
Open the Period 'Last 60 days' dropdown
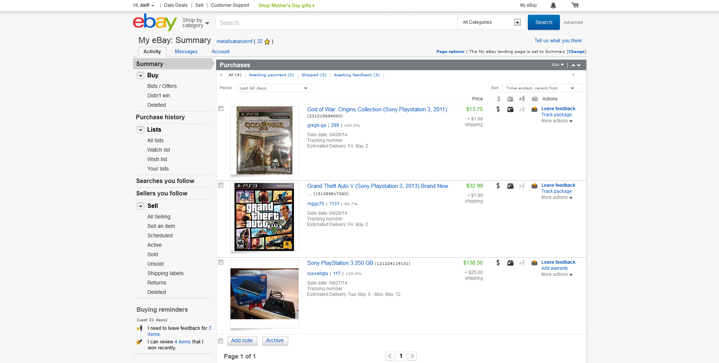coord(273,88)
